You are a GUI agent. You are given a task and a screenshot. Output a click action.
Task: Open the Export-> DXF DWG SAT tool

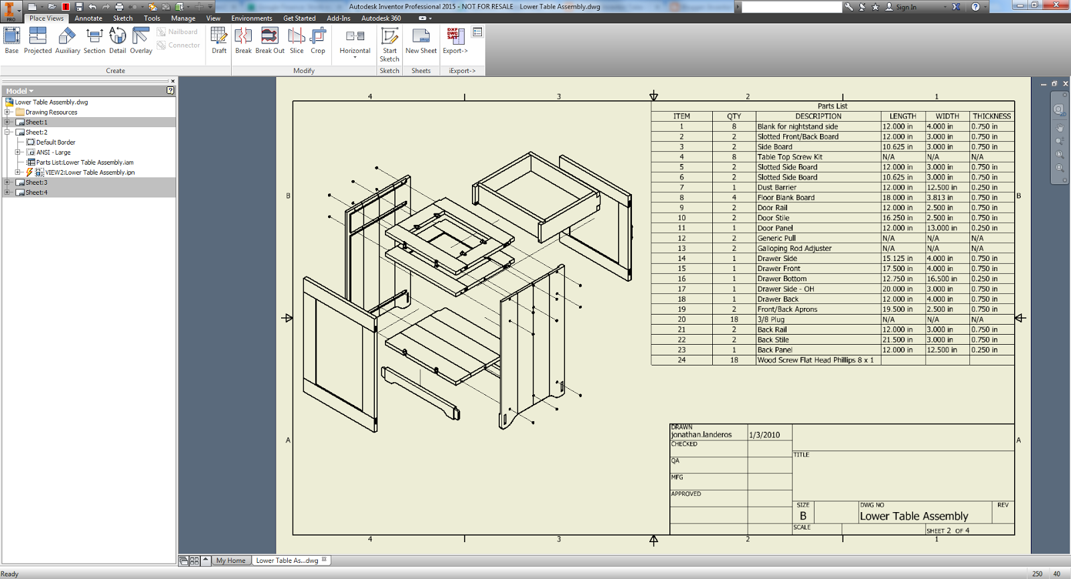point(455,41)
